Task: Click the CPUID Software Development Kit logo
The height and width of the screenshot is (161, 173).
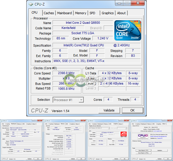Action: (143, 136)
